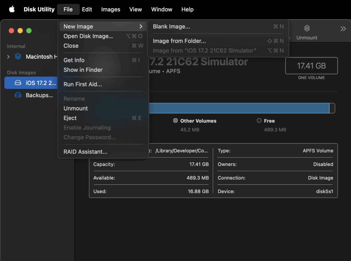Viewport: 351px width, 261px height.
Task: Select Backups disk image in sidebar
Action: [x=31, y=95]
